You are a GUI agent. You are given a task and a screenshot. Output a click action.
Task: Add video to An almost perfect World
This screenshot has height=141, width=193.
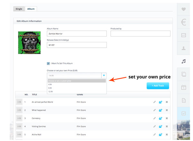click(x=161, y=102)
